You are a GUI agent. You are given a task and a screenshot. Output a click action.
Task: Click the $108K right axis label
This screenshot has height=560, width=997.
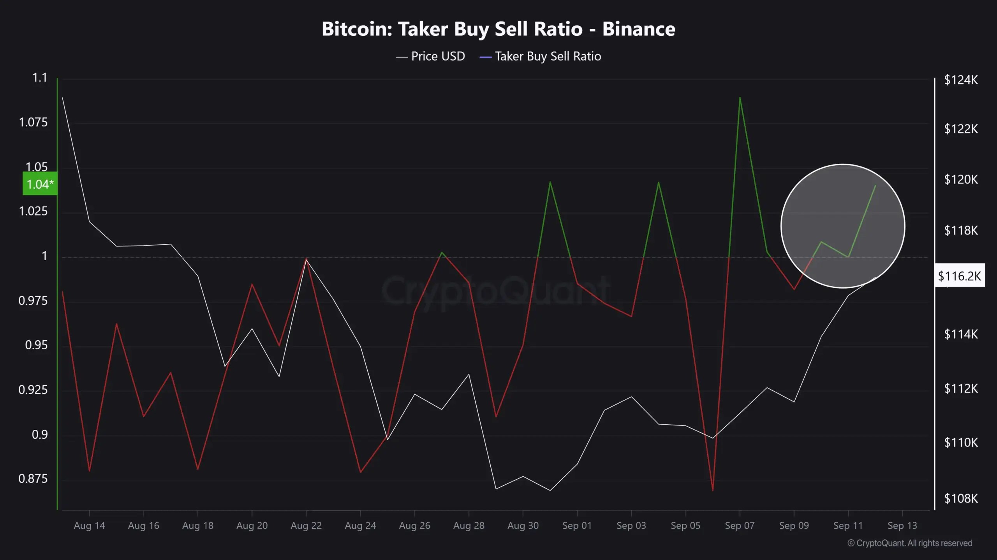[961, 498]
